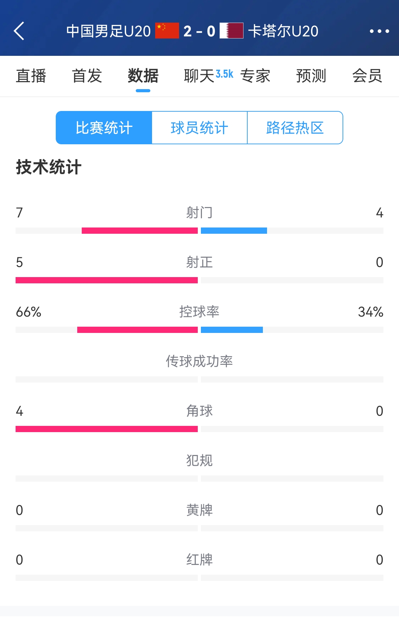
Task: Select 比赛统计 match statistics view
Action: pos(104,127)
